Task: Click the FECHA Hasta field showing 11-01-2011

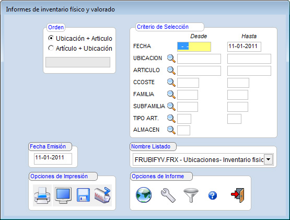Action: tap(244, 47)
